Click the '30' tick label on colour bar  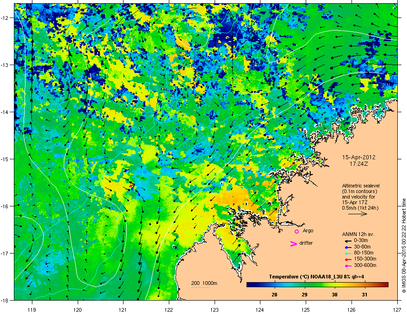[x=334, y=295]
